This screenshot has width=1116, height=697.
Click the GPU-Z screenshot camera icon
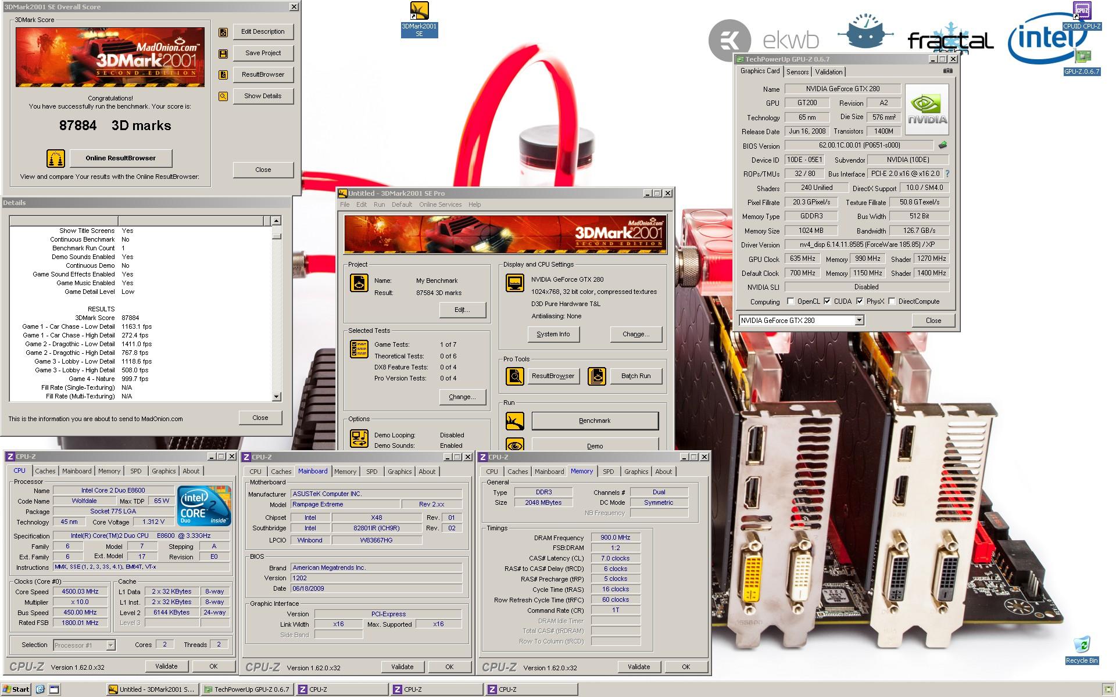(947, 71)
